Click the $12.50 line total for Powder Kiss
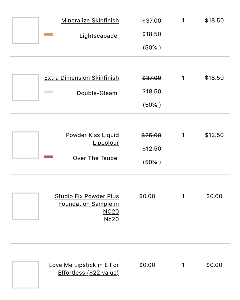This screenshot has width=240, height=300. [214, 135]
